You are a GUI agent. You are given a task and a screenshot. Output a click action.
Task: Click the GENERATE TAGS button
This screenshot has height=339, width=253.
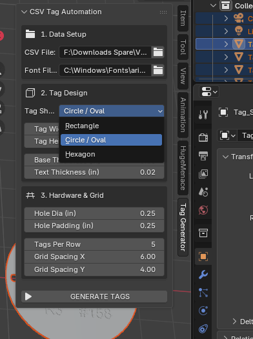tap(94, 296)
